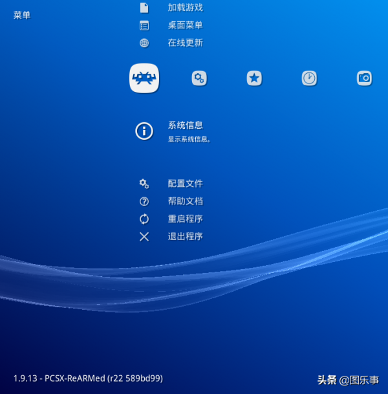The width and height of the screenshot is (388, 394).
Task: Click the 1.9.13 - PCSX-ReARMed version text
Action: tap(88, 378)
